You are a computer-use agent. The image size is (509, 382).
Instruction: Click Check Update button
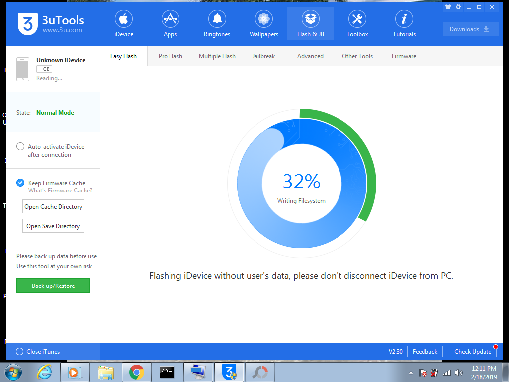coord(473,352)
